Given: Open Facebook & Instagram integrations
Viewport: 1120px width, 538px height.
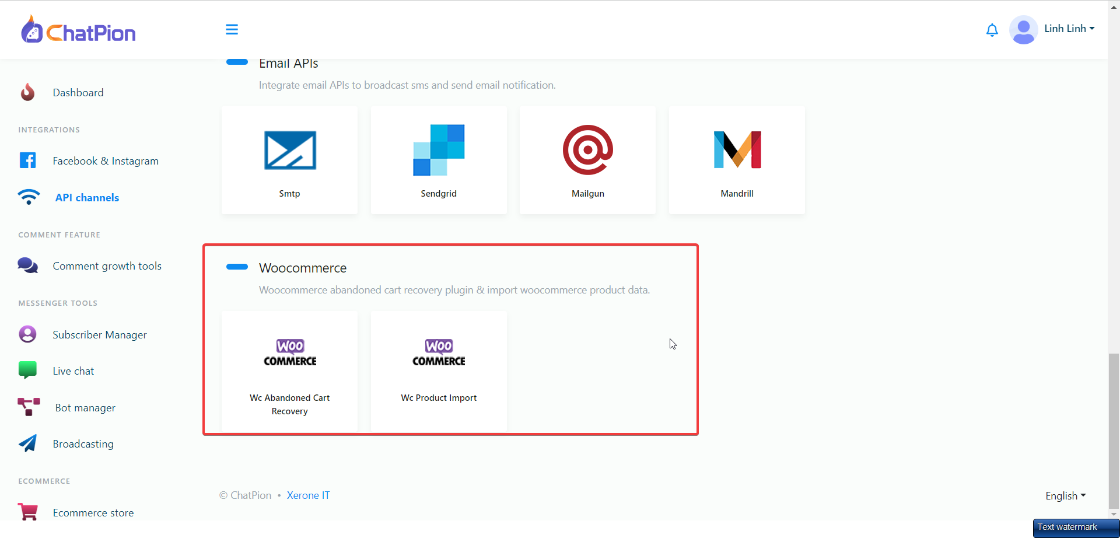Looking at the screenshot, I should coord(106,161).
